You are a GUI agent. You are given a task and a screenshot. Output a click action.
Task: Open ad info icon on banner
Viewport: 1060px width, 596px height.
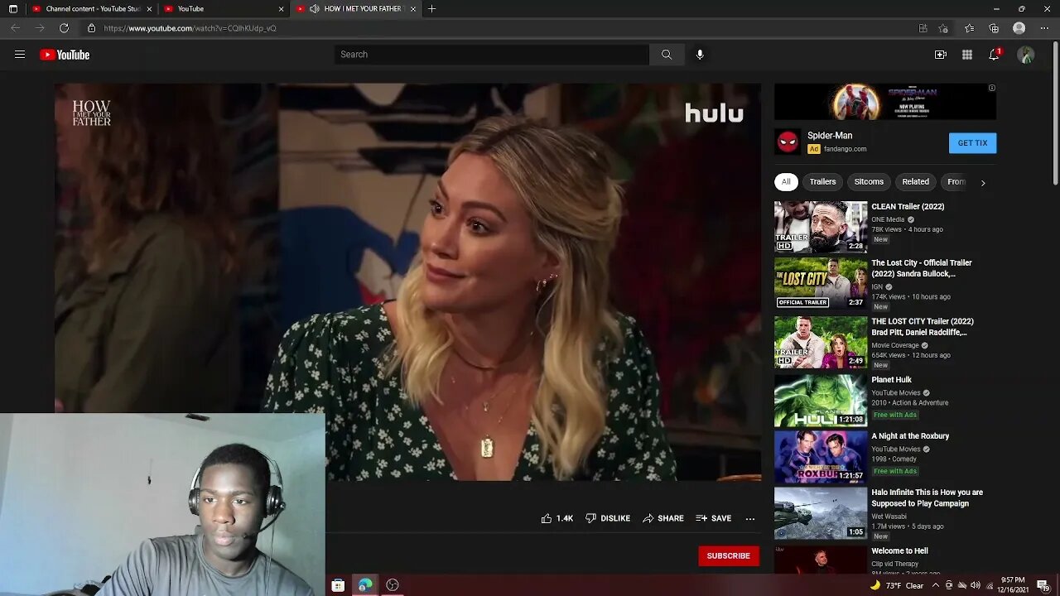[991, 88]
